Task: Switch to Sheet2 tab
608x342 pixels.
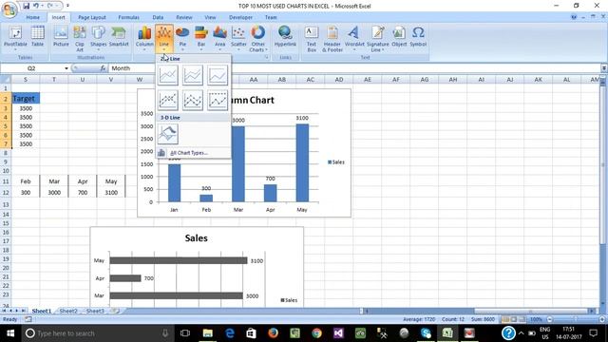Action: [x=68, y=311]
